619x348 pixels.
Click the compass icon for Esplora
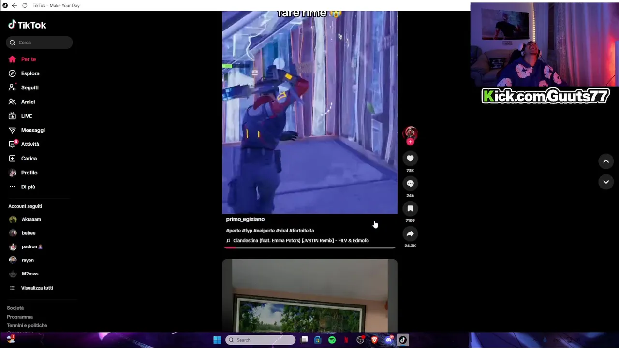click(12, 73)
